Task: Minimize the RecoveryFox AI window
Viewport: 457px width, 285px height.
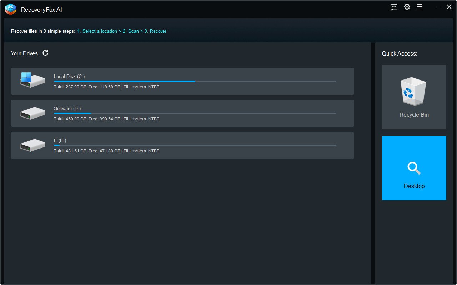Action: [438, 7]
